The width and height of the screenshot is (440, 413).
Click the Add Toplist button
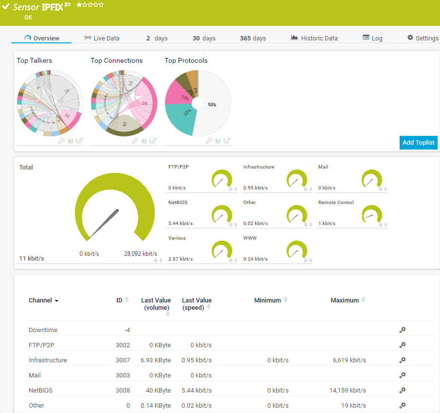click(418, 142)
